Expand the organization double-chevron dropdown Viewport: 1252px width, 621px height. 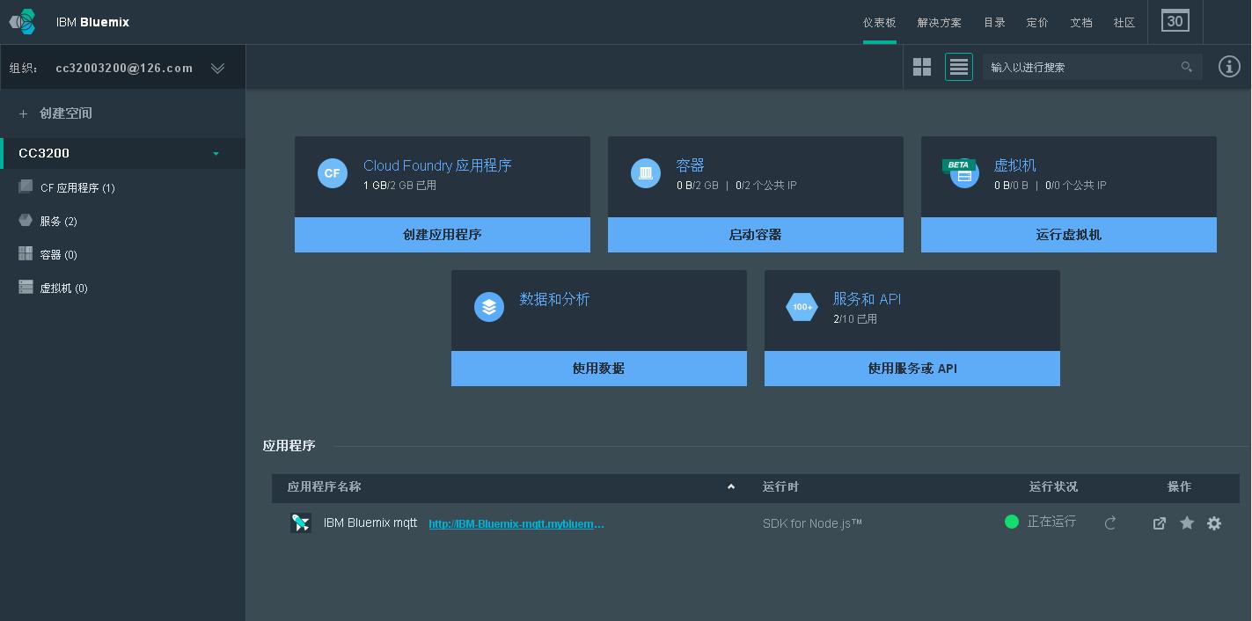(x=217, y=68)
